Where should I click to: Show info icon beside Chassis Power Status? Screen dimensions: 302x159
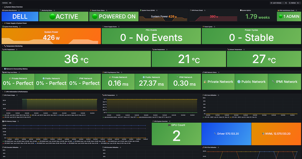(106, 10)
